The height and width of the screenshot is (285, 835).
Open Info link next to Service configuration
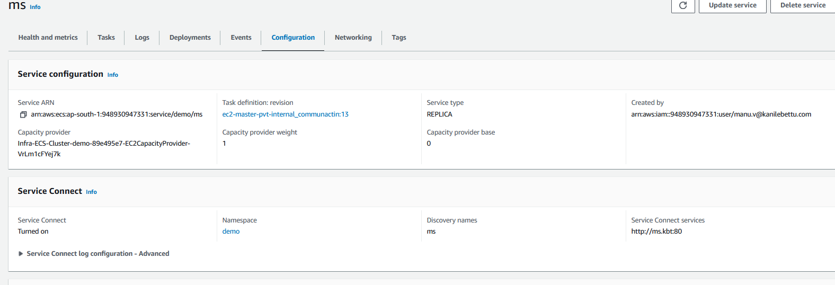(113, 75)
